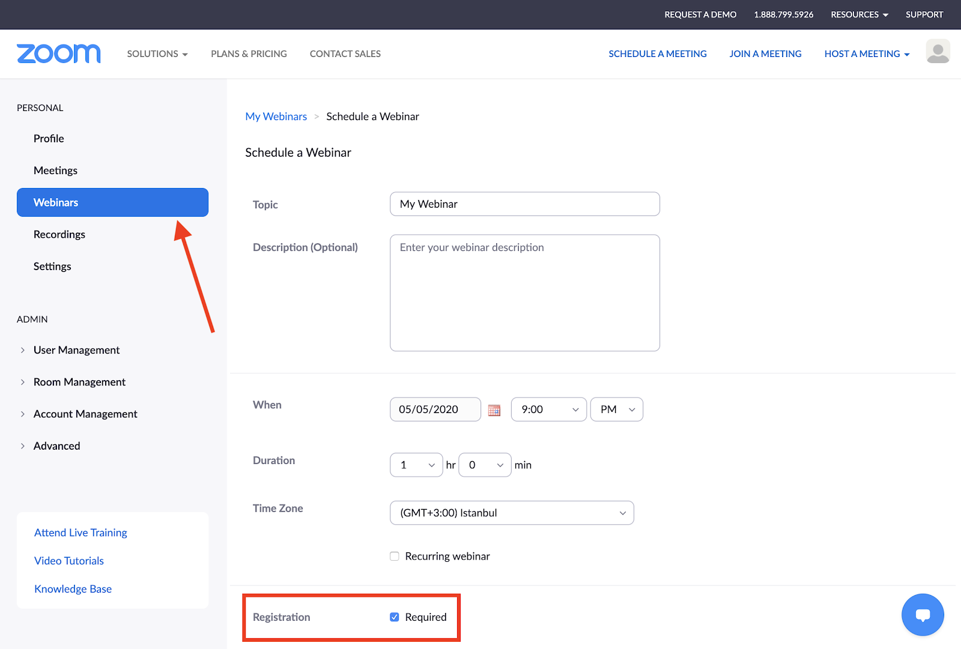Click the My Webinars breadcrumb link

coord(276,116)
